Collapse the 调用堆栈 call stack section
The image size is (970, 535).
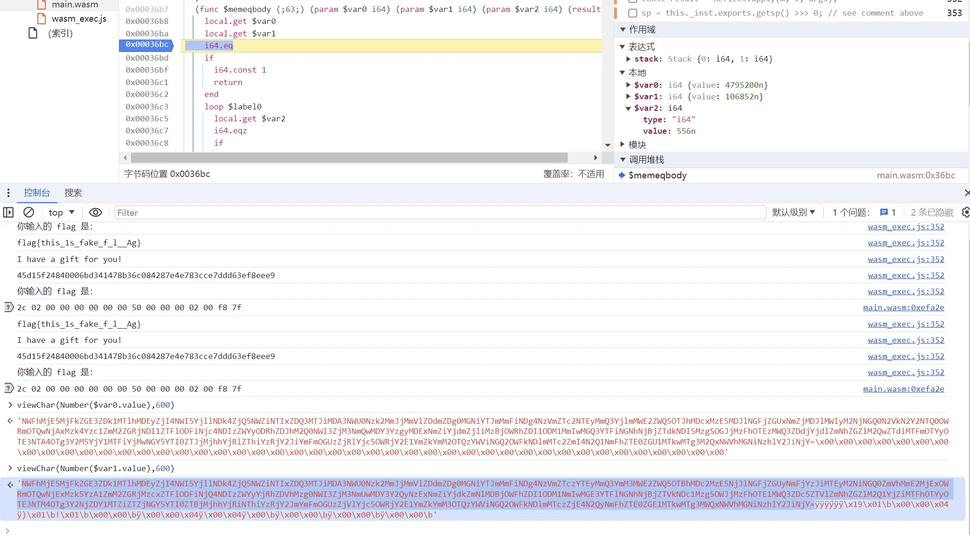pos(623,159)
